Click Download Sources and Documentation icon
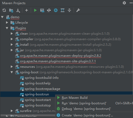The image size is (133, 118). tap(18, 11)
